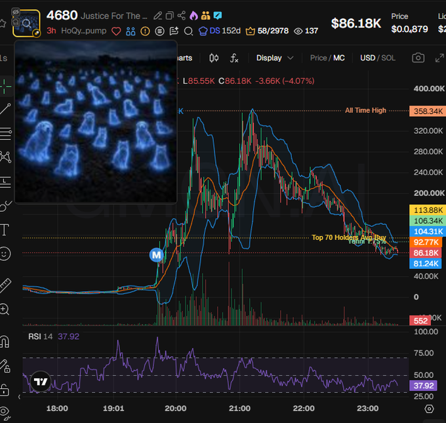This screenshot has width=446, height=423.
Task: Click the circled lines list icon
Action: tap(159, 31)
